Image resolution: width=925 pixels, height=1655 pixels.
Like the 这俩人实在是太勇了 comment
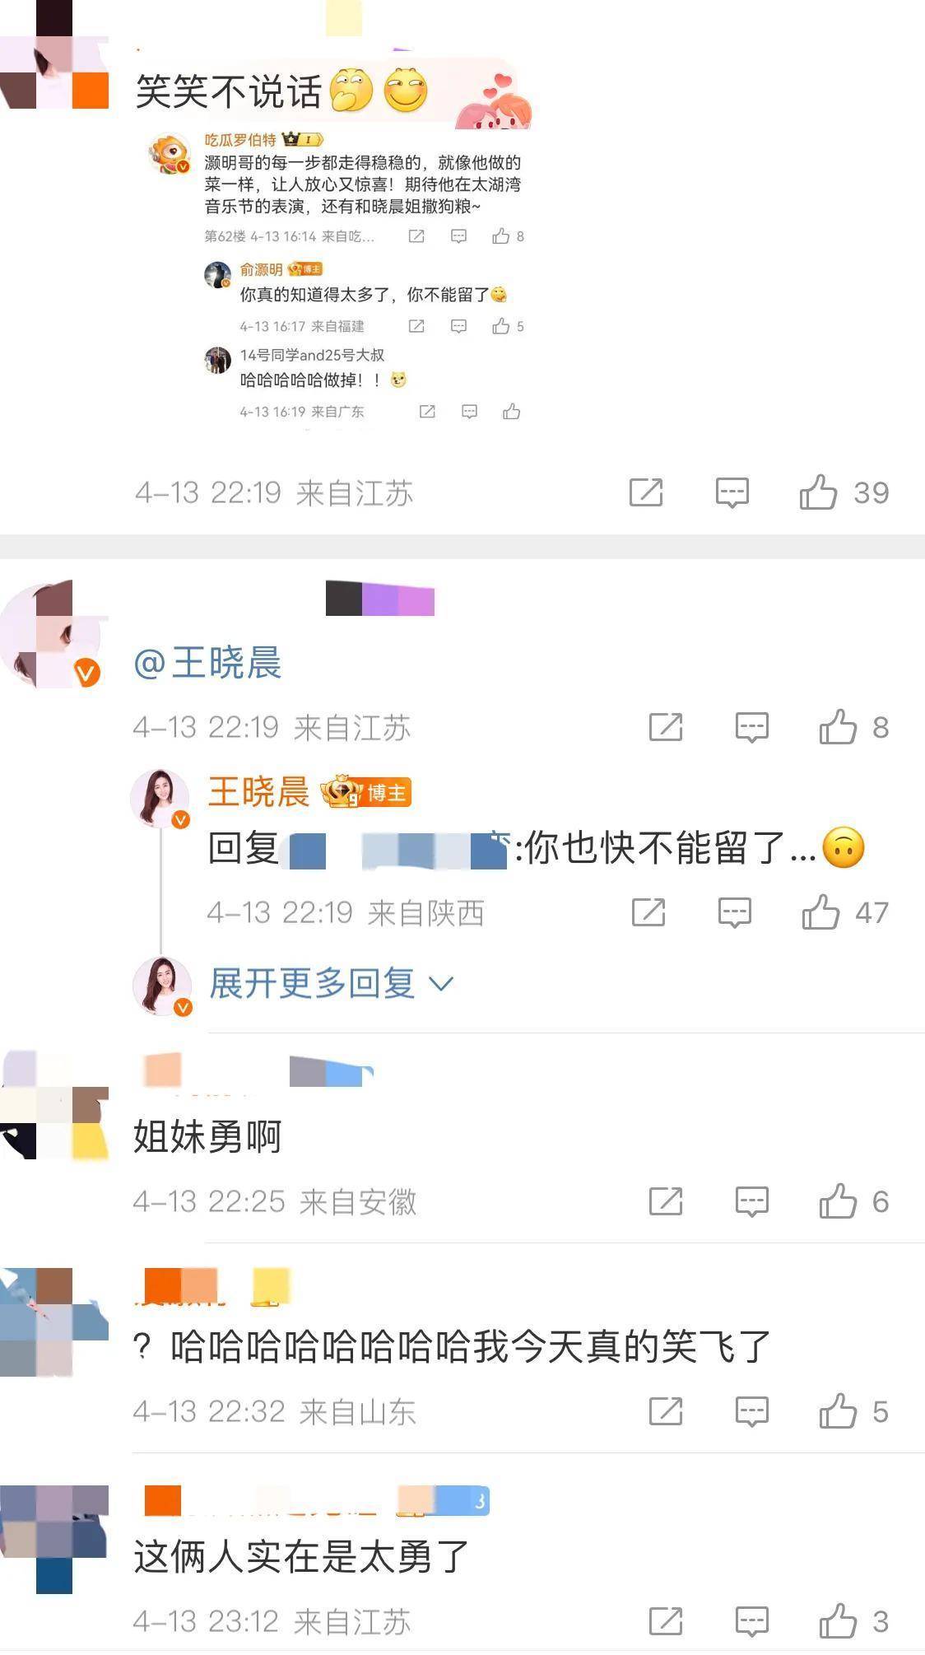pyautogui.click(x=838, y=1621)
